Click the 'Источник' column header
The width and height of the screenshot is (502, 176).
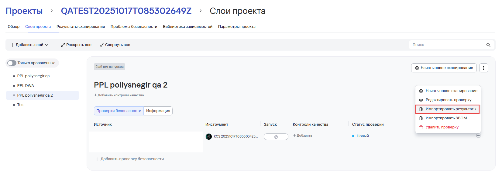click(103, 125)
